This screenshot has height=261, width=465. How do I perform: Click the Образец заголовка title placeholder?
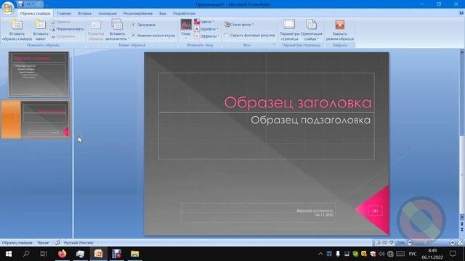pos(267,92)
